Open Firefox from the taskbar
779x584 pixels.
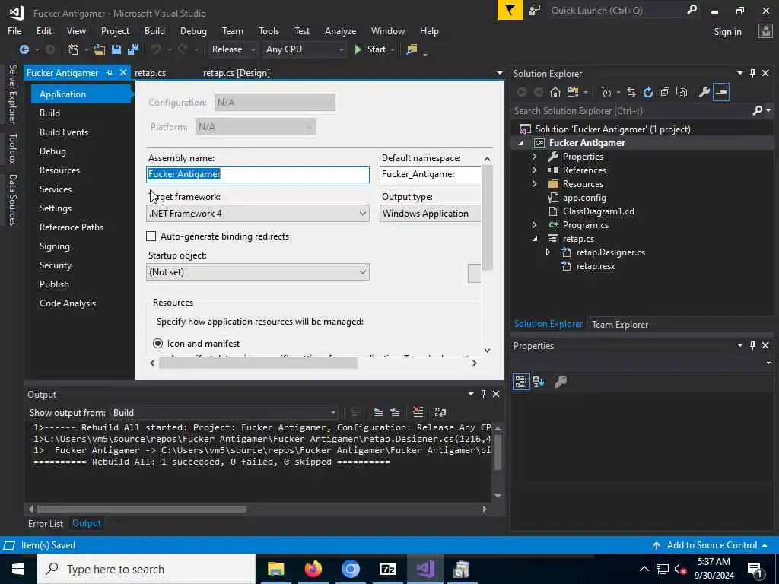point(313,569)
